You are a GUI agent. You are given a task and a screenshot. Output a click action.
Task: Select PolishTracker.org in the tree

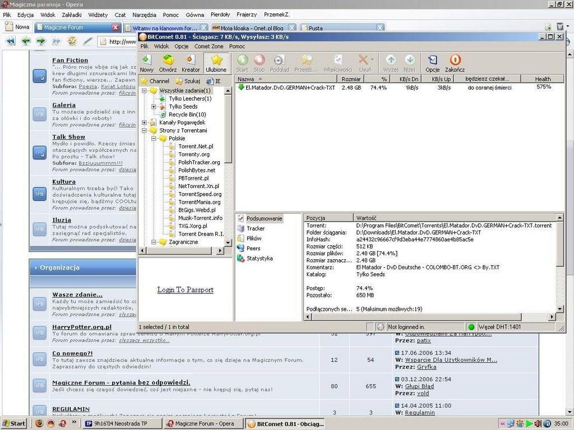[x=199, y=162]
